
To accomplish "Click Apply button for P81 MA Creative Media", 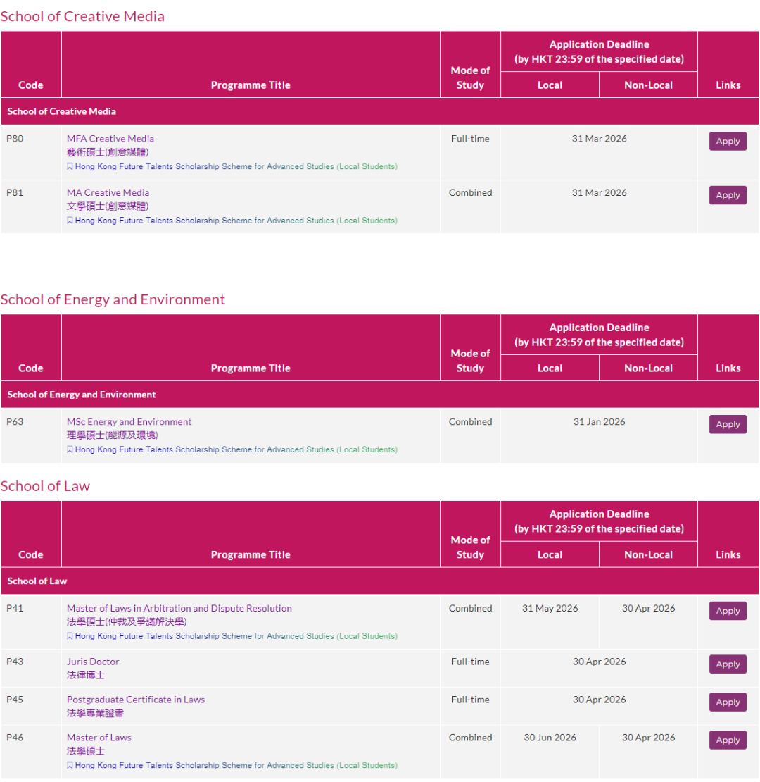I will pos(728,195).
